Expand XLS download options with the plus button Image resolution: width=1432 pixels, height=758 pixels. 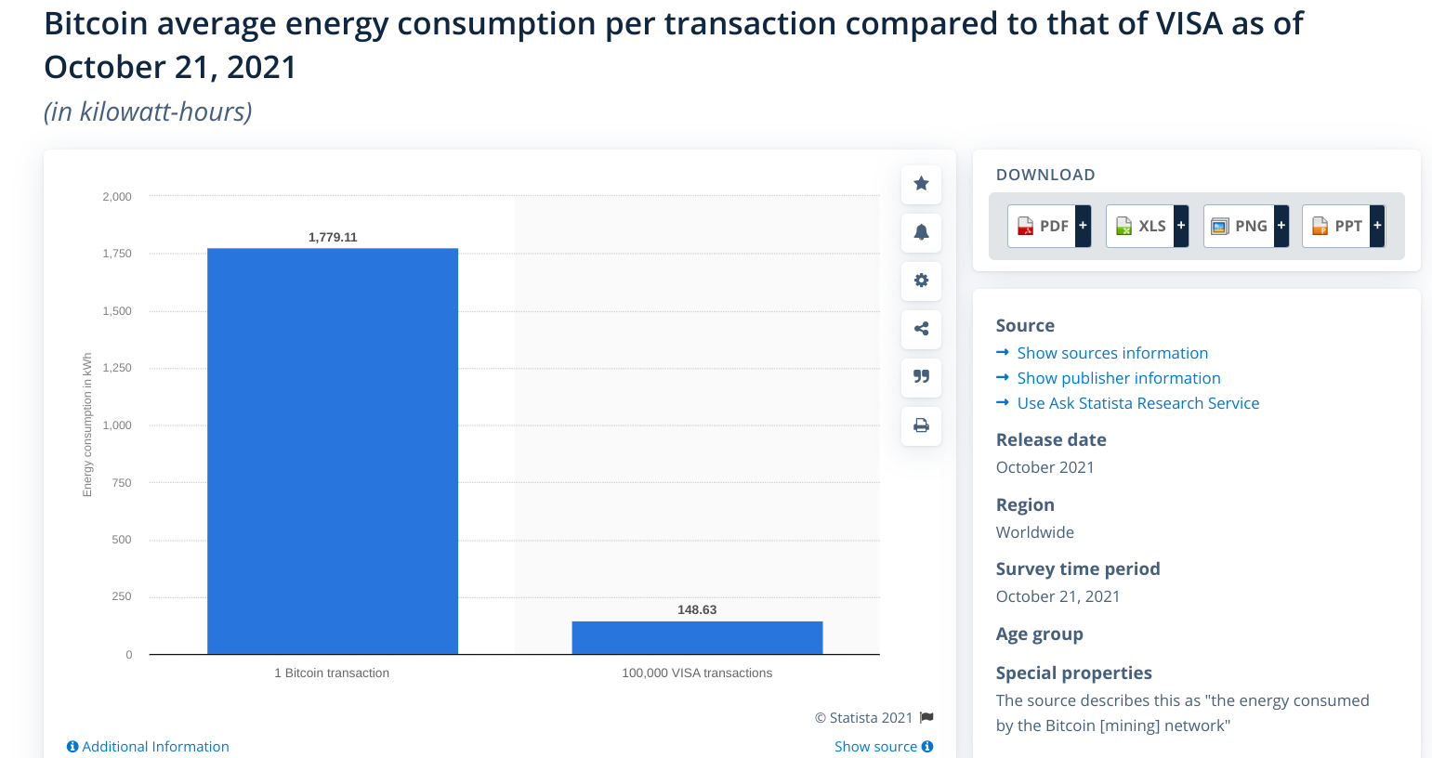pyautogui.click(x=1180, y=225)
